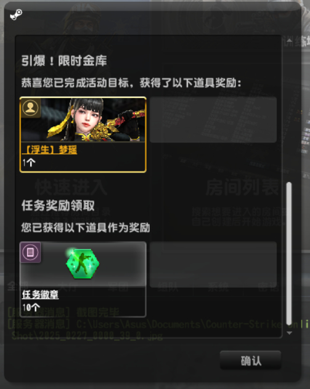Click the scroll-up arrow of reward list
Screen dimensions: 310x389
(x=289, y=40)
